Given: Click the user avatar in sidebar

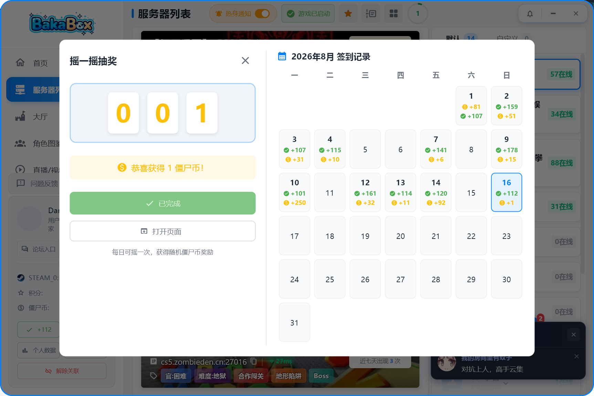Looking at the screenshot, I should [30, 219].
